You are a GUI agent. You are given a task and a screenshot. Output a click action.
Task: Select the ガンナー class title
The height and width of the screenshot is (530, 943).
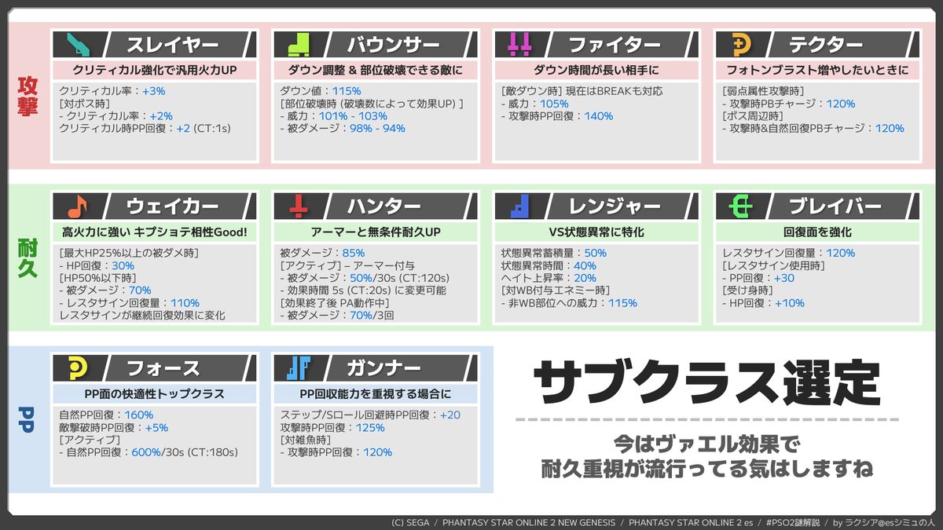click(x=385, y=367)
